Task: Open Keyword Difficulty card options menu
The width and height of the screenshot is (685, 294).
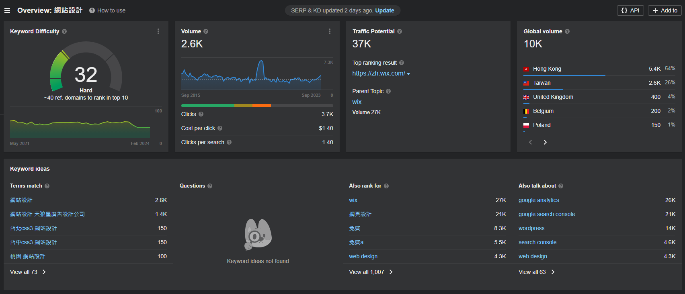Action: click(x=158, y=31)
